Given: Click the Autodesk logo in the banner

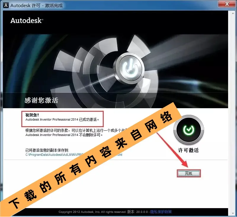Looking at the screenshot, I should [27, 21].
